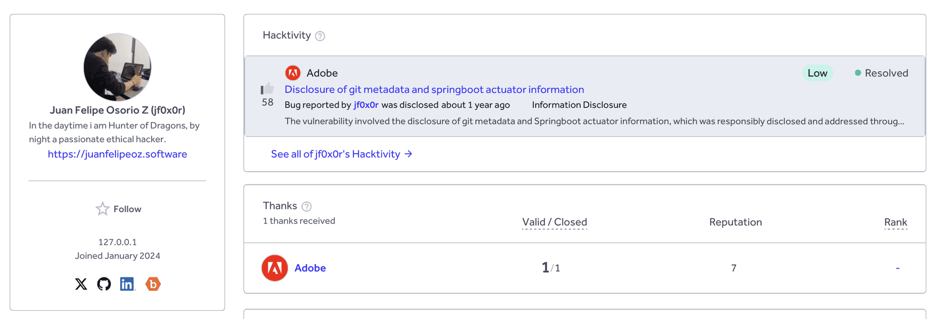Toggle the Follow star for this hacker
Image resolution: width=949 pixels, height=319 pixels.
point(102,209)
